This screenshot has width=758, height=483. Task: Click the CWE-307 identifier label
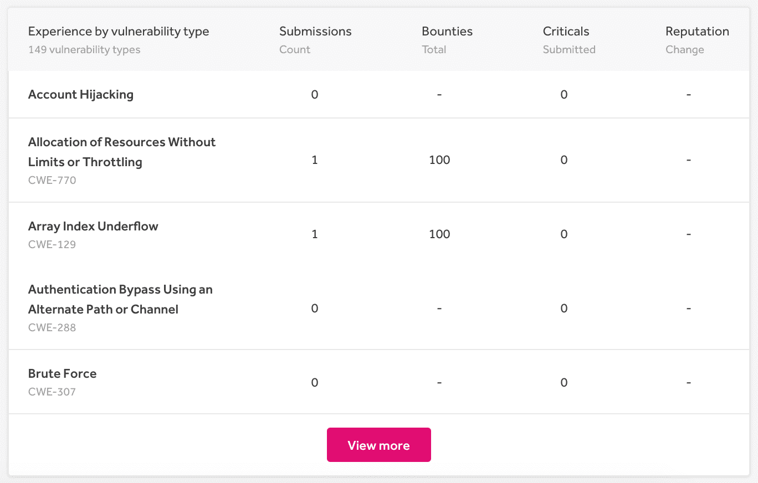52,392
